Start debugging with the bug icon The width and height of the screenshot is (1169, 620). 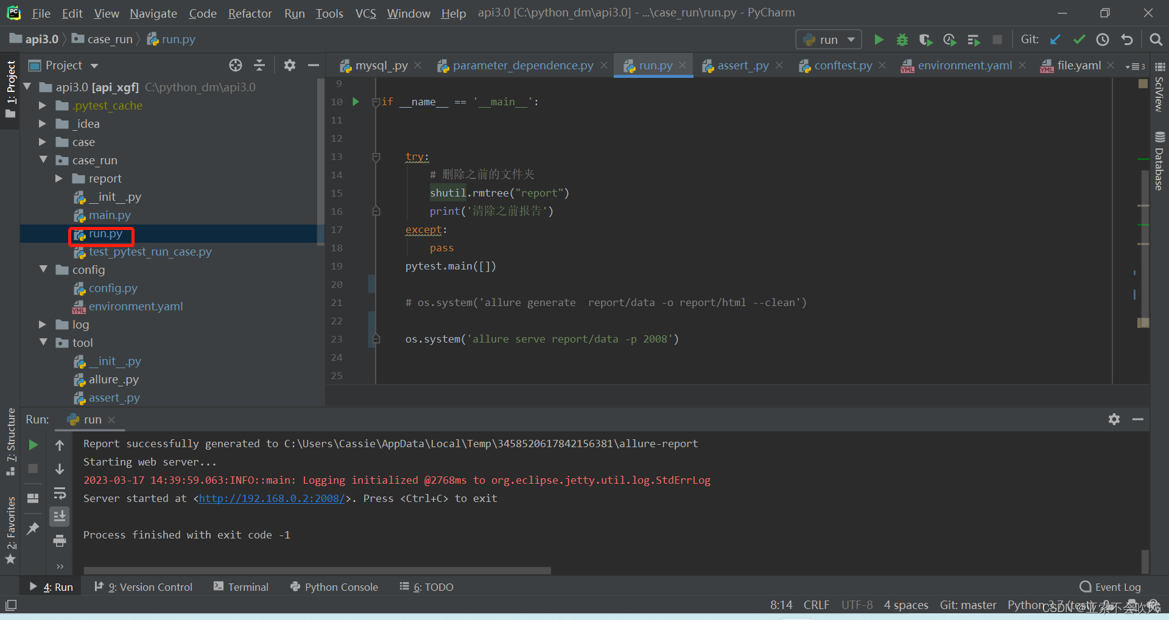(x=902, y=40)
